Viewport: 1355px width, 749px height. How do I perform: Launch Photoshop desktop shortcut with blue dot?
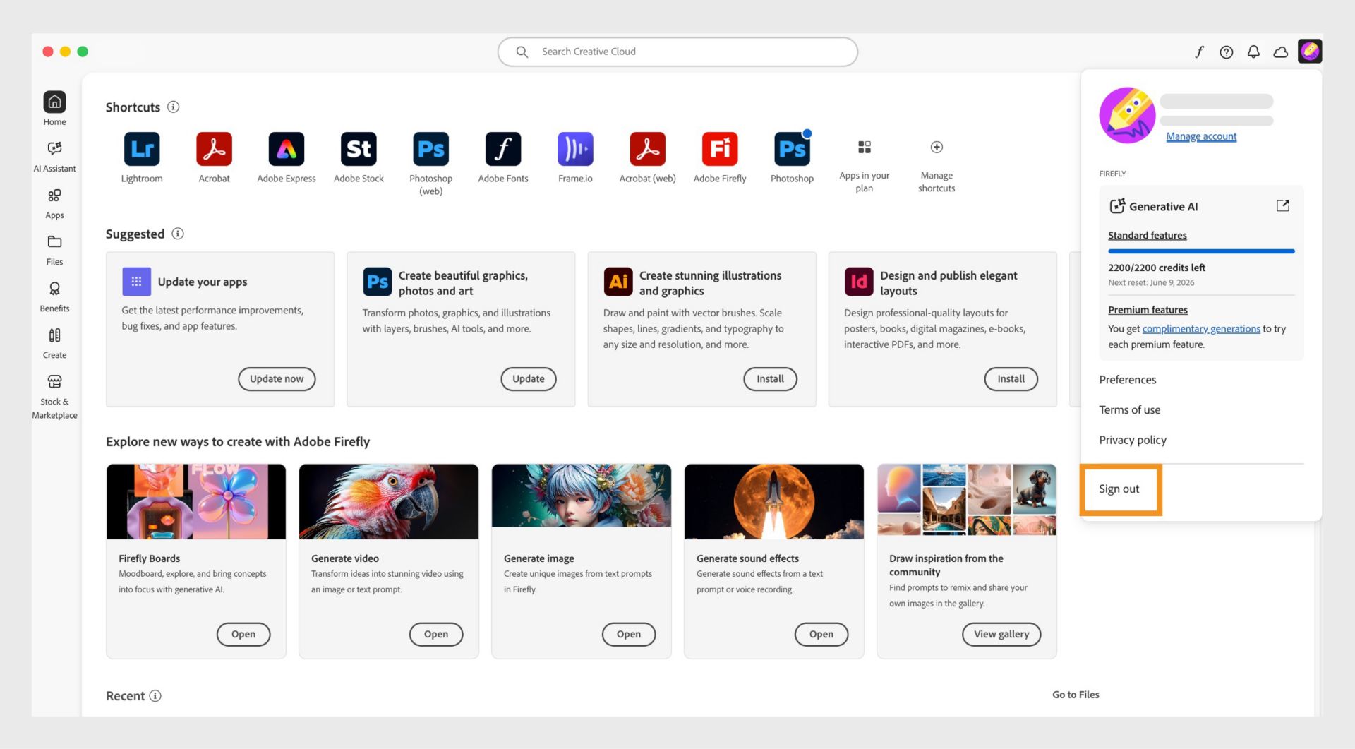pos(792,149)
